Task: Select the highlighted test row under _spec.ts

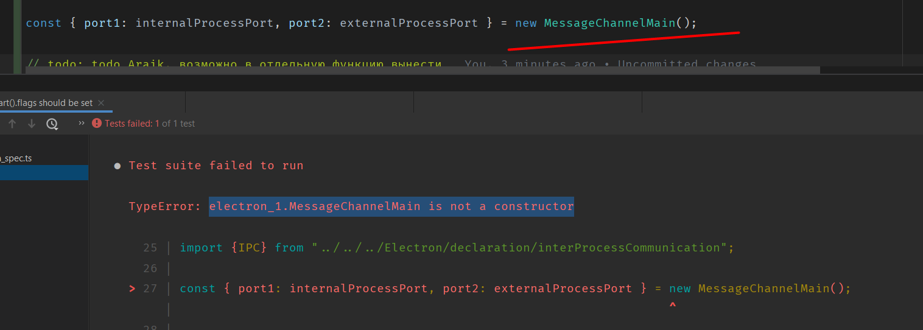Action: coord(44,173)
